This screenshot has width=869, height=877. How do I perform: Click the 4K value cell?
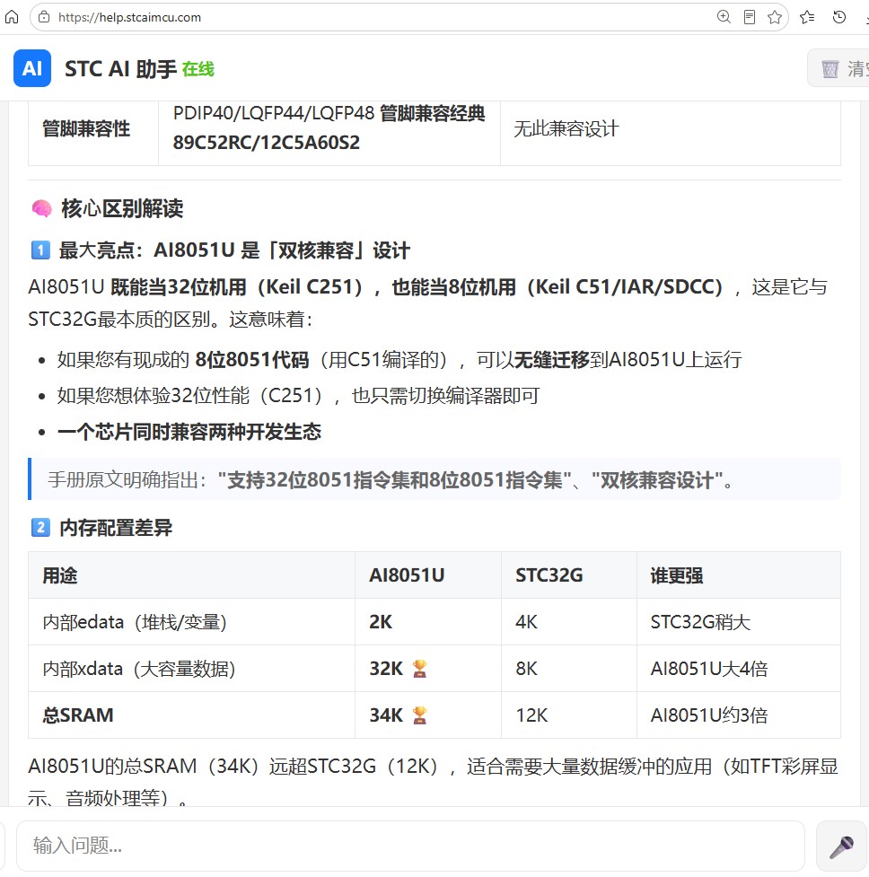pyautogui.click(x=569, y=622)
